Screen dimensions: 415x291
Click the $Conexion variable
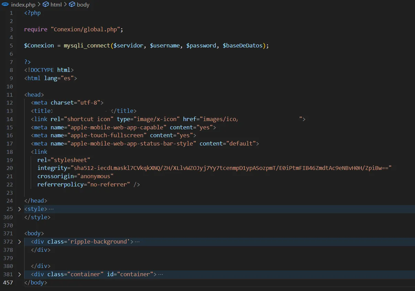tap(39, 45)
